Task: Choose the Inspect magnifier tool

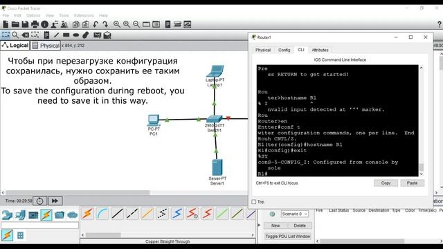Action: pyautogui.click(x=15, y=35)
